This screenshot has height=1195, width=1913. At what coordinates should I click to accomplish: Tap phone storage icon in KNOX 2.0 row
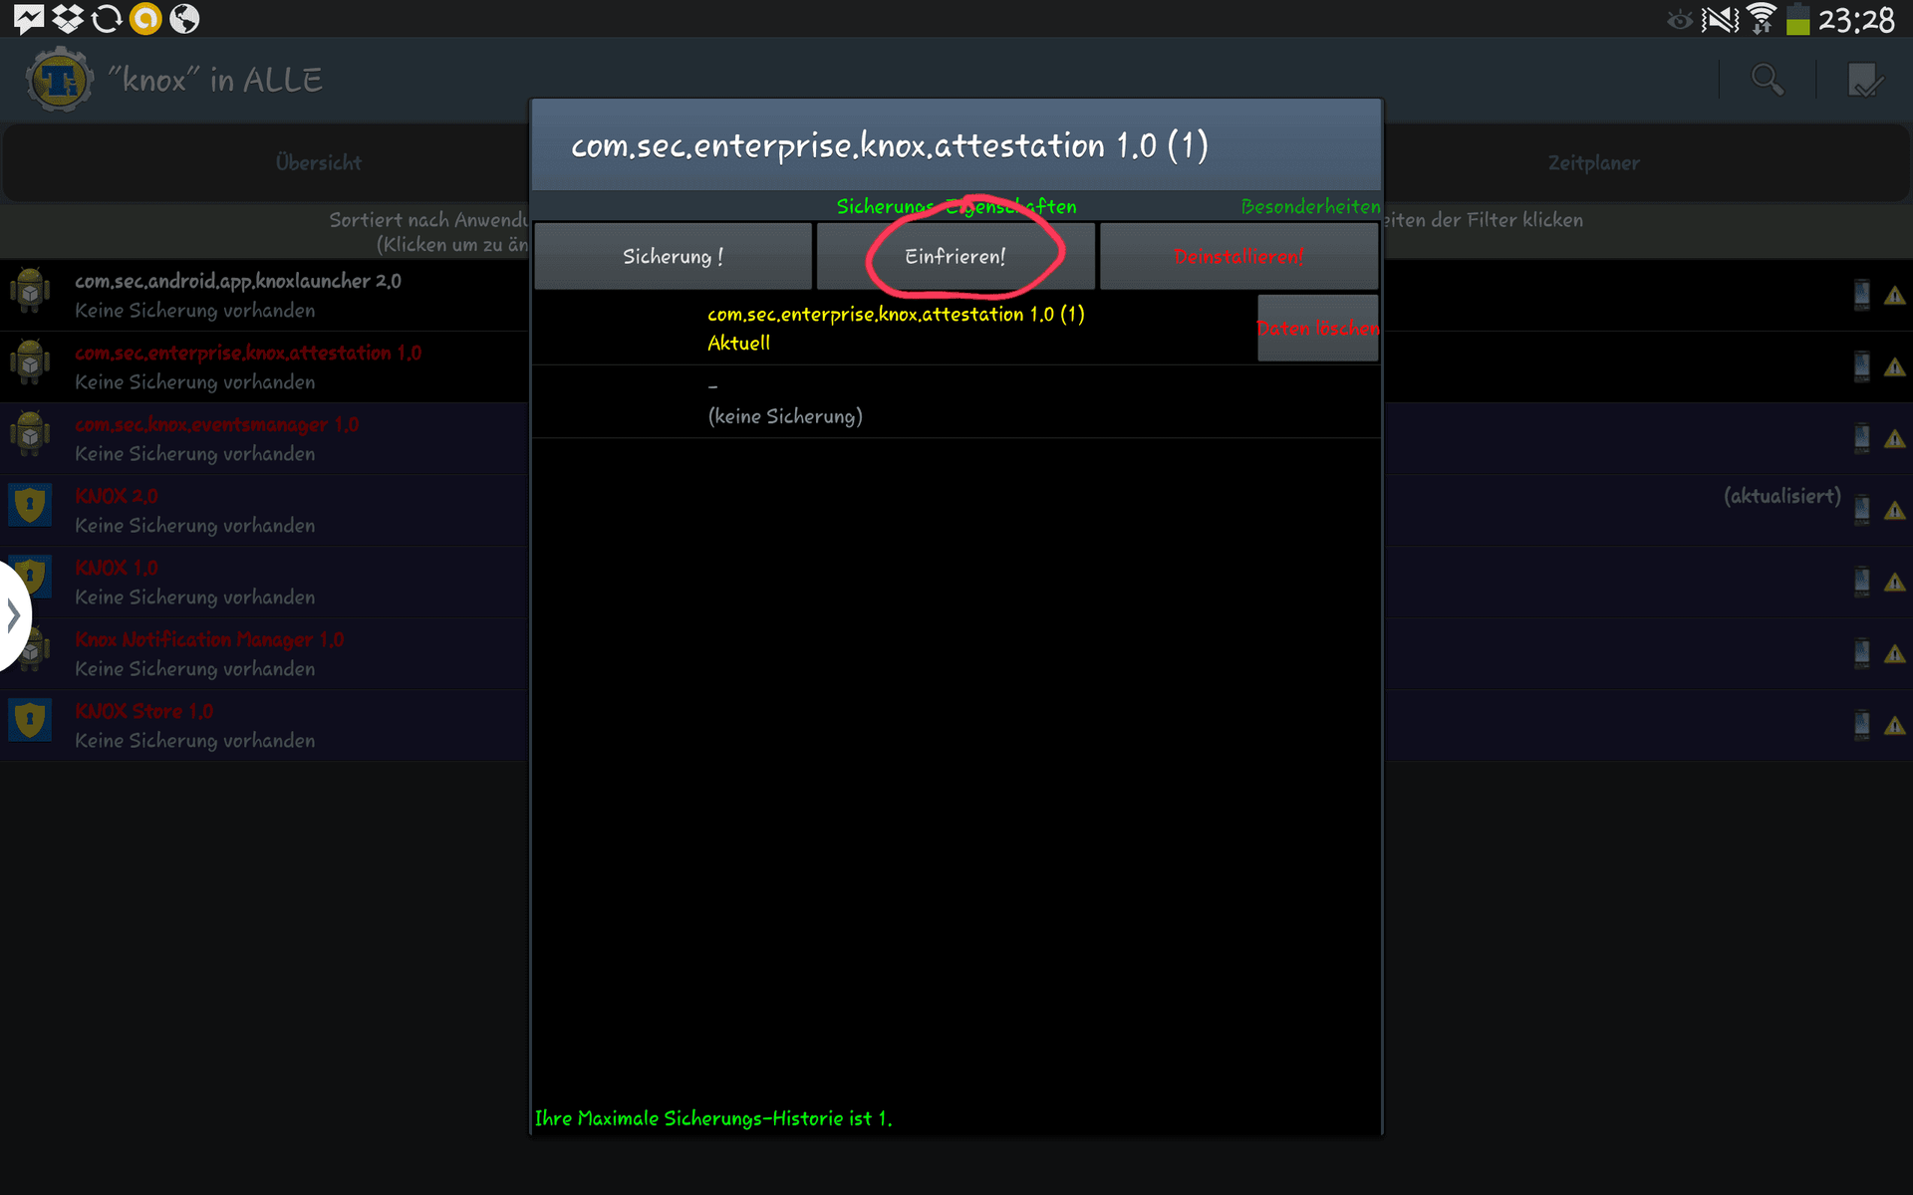(x=1861, y=510)
